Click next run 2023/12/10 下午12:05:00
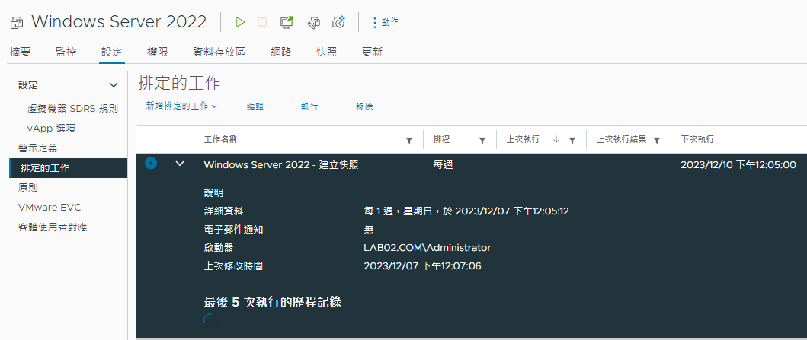This screenshot has width=807, height=340. 738,165
